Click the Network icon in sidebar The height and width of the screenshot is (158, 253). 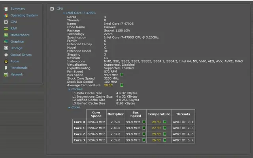(6, 74)
